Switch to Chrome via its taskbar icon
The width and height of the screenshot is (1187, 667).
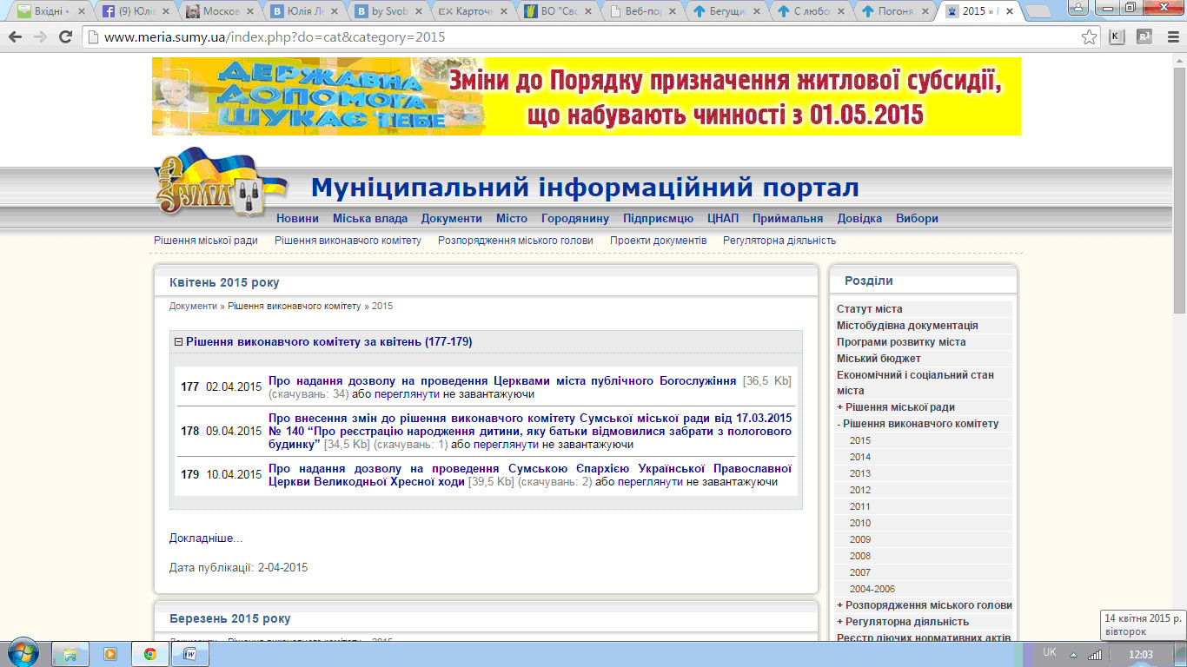tap(150, 654)
